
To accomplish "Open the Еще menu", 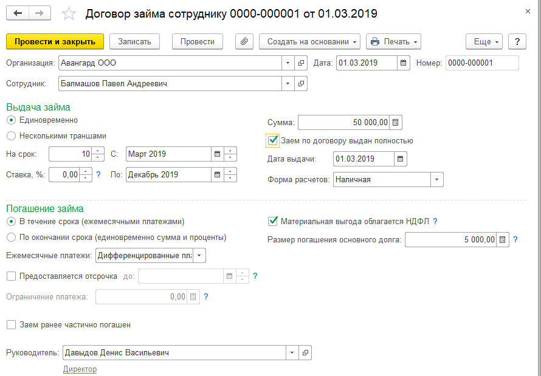I will 484,42.
